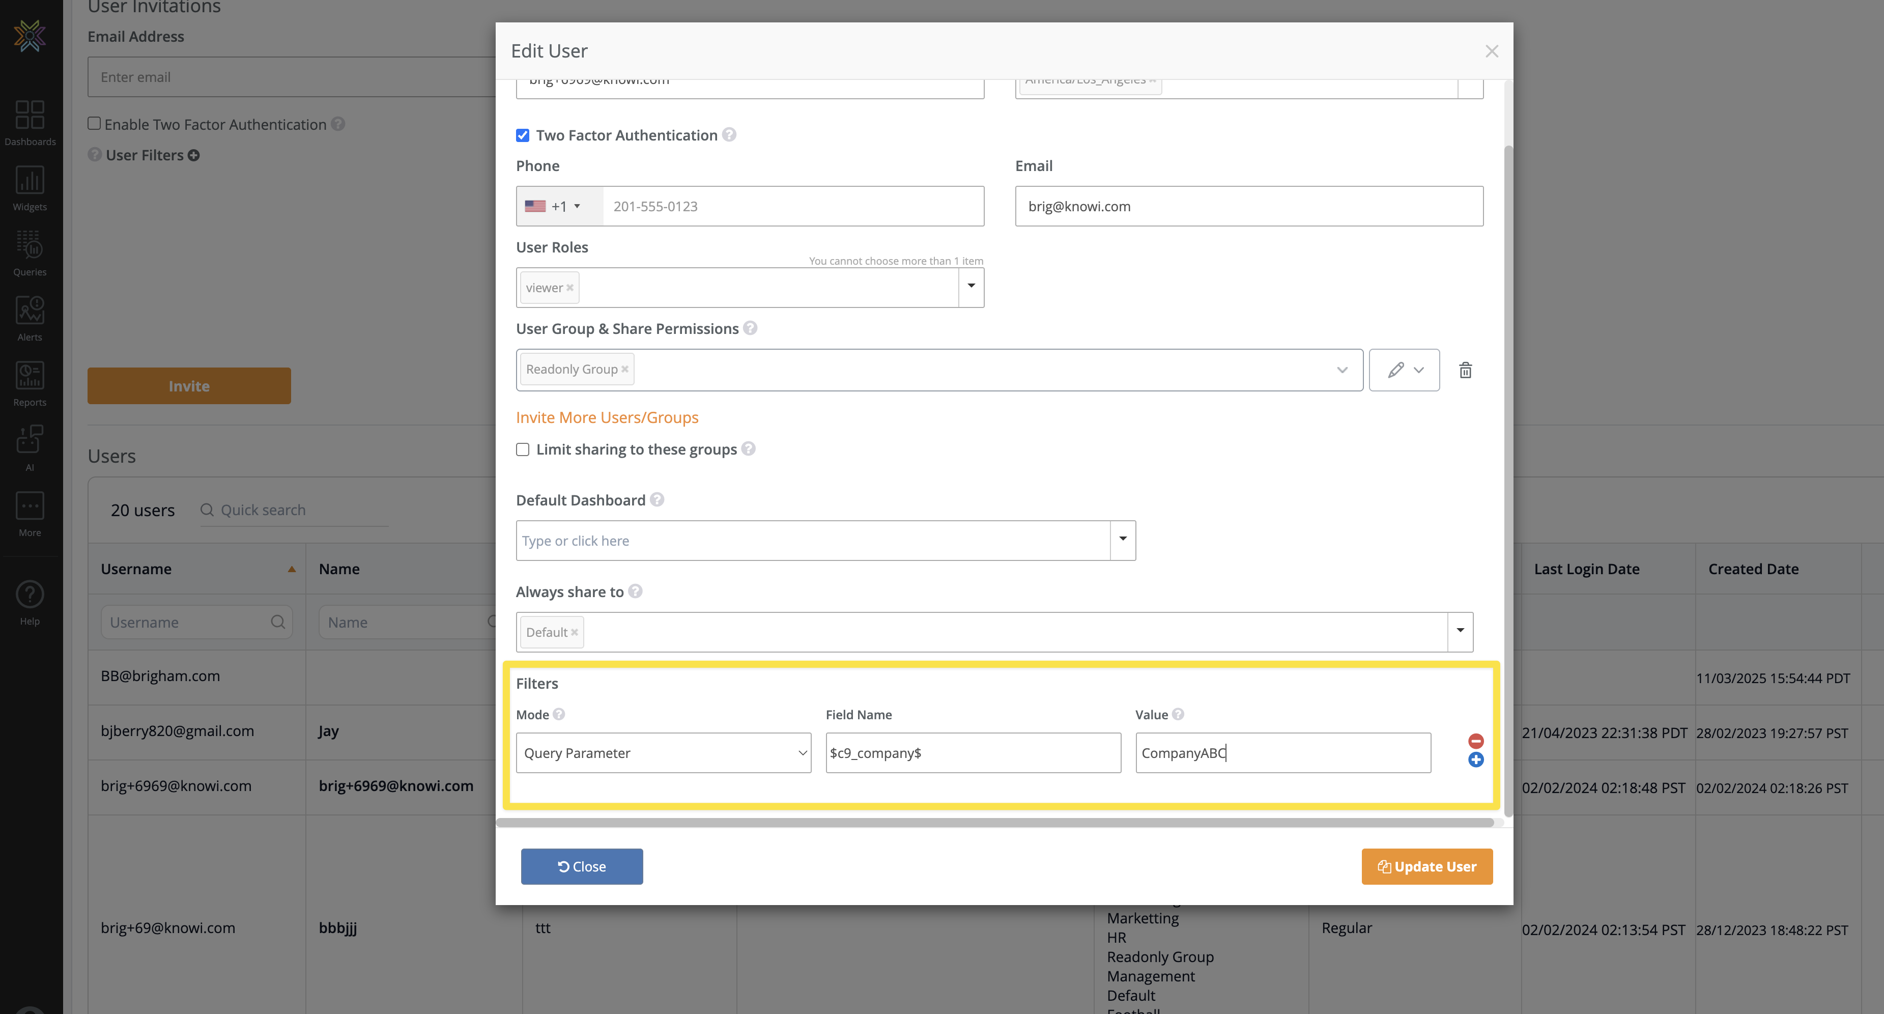
Task: Go to Queries in the sidebar
Action: click(29, 252)
